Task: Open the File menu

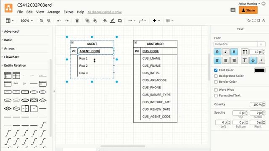Action: tap(20, 12)
